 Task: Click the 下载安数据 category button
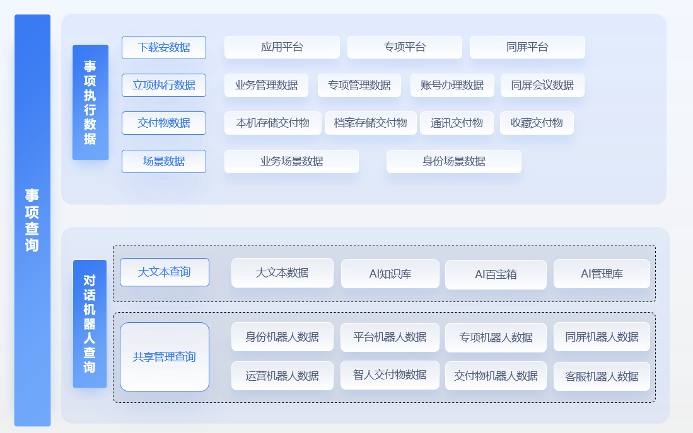pos(164,47)
